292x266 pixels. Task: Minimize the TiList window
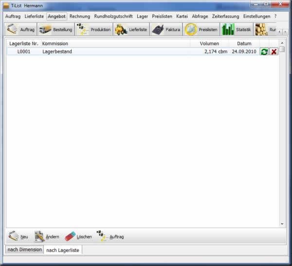click(256, 4)
